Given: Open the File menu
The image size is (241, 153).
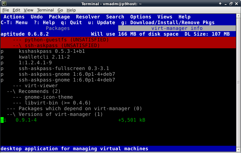Looking at the screenshot, I should pyautogui.click(x=6, y=10).
